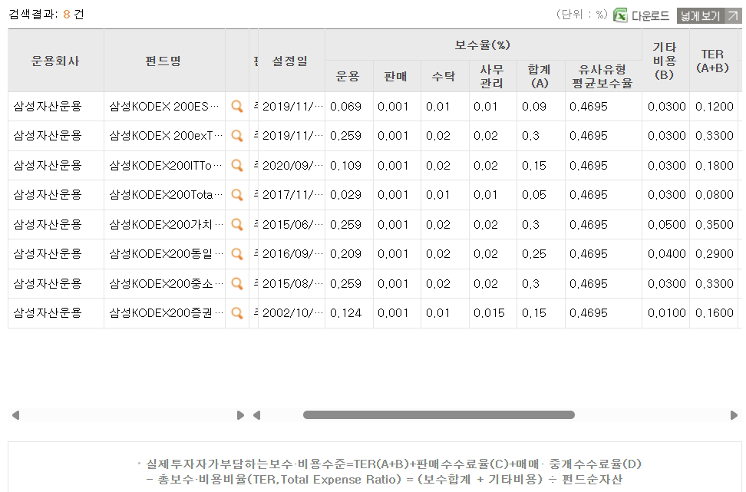Select fund name 삼성KODEX200Tota
The image size is (746, 492).
[x=166, y=195]
